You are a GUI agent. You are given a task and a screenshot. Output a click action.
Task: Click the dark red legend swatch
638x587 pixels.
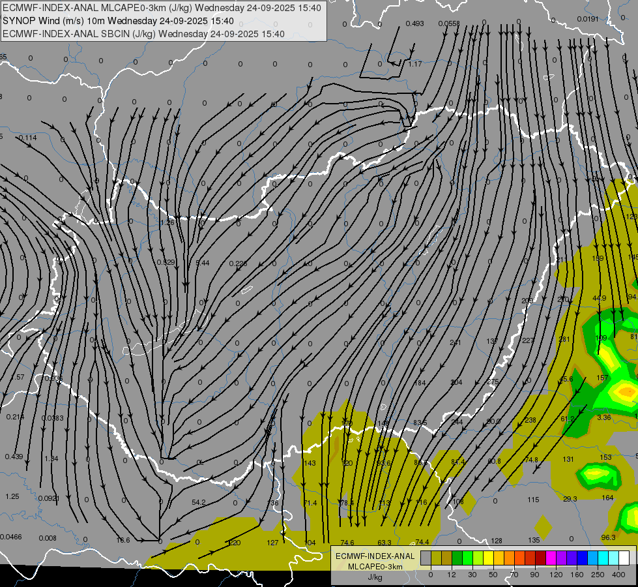pyautogui.click(x=540, y=558)
